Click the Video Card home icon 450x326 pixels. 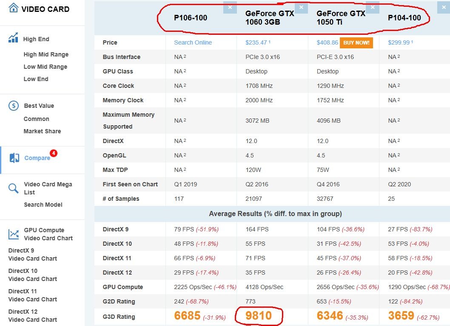(13, 8)
